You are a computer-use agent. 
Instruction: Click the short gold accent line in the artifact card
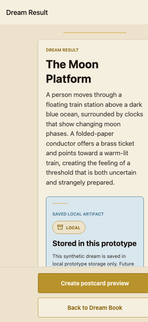point(60,203)
